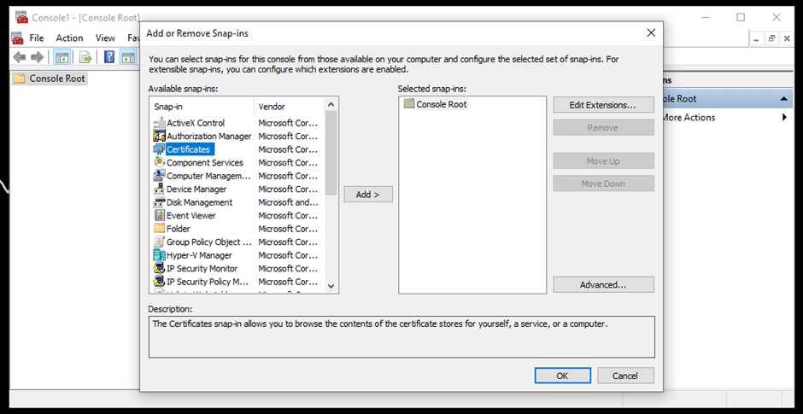
Task: Click the Add > button
Action: [368, 195]
